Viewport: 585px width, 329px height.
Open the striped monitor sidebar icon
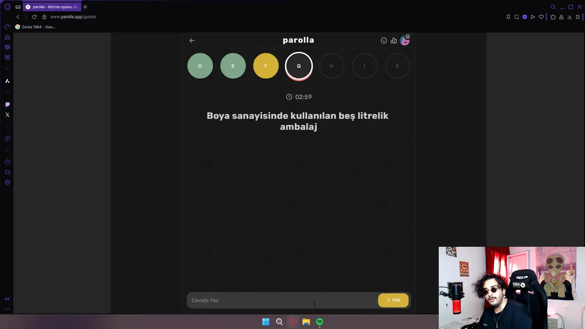7,47
